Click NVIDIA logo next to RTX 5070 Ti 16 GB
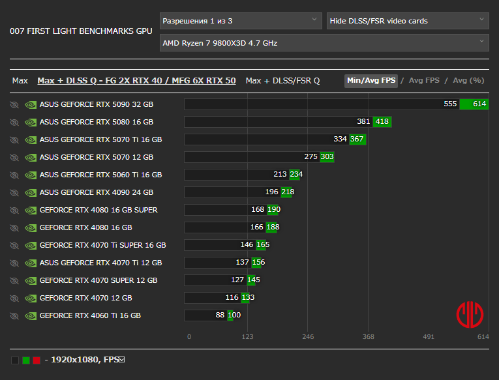 pyautogui.click(x=31, y=140)
